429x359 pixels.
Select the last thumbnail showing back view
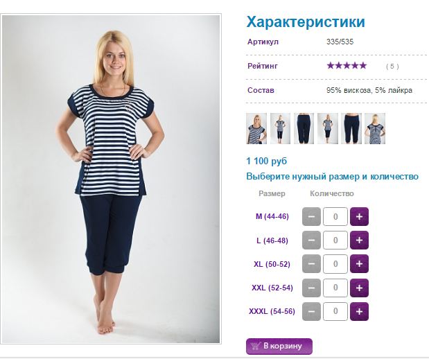(x=375, y=128)
